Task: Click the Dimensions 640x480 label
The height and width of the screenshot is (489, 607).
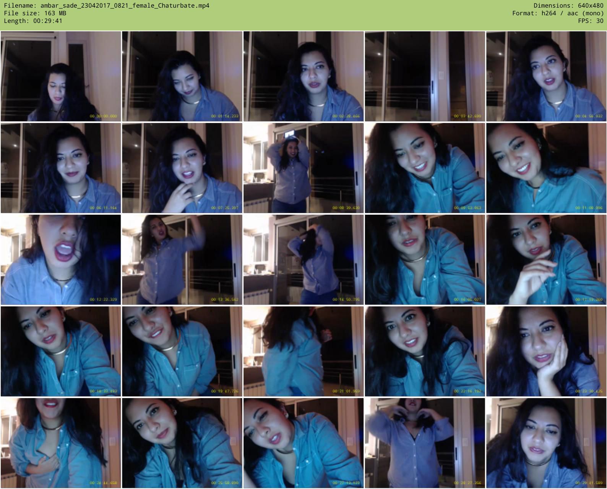Action: [x=568, y=6]
